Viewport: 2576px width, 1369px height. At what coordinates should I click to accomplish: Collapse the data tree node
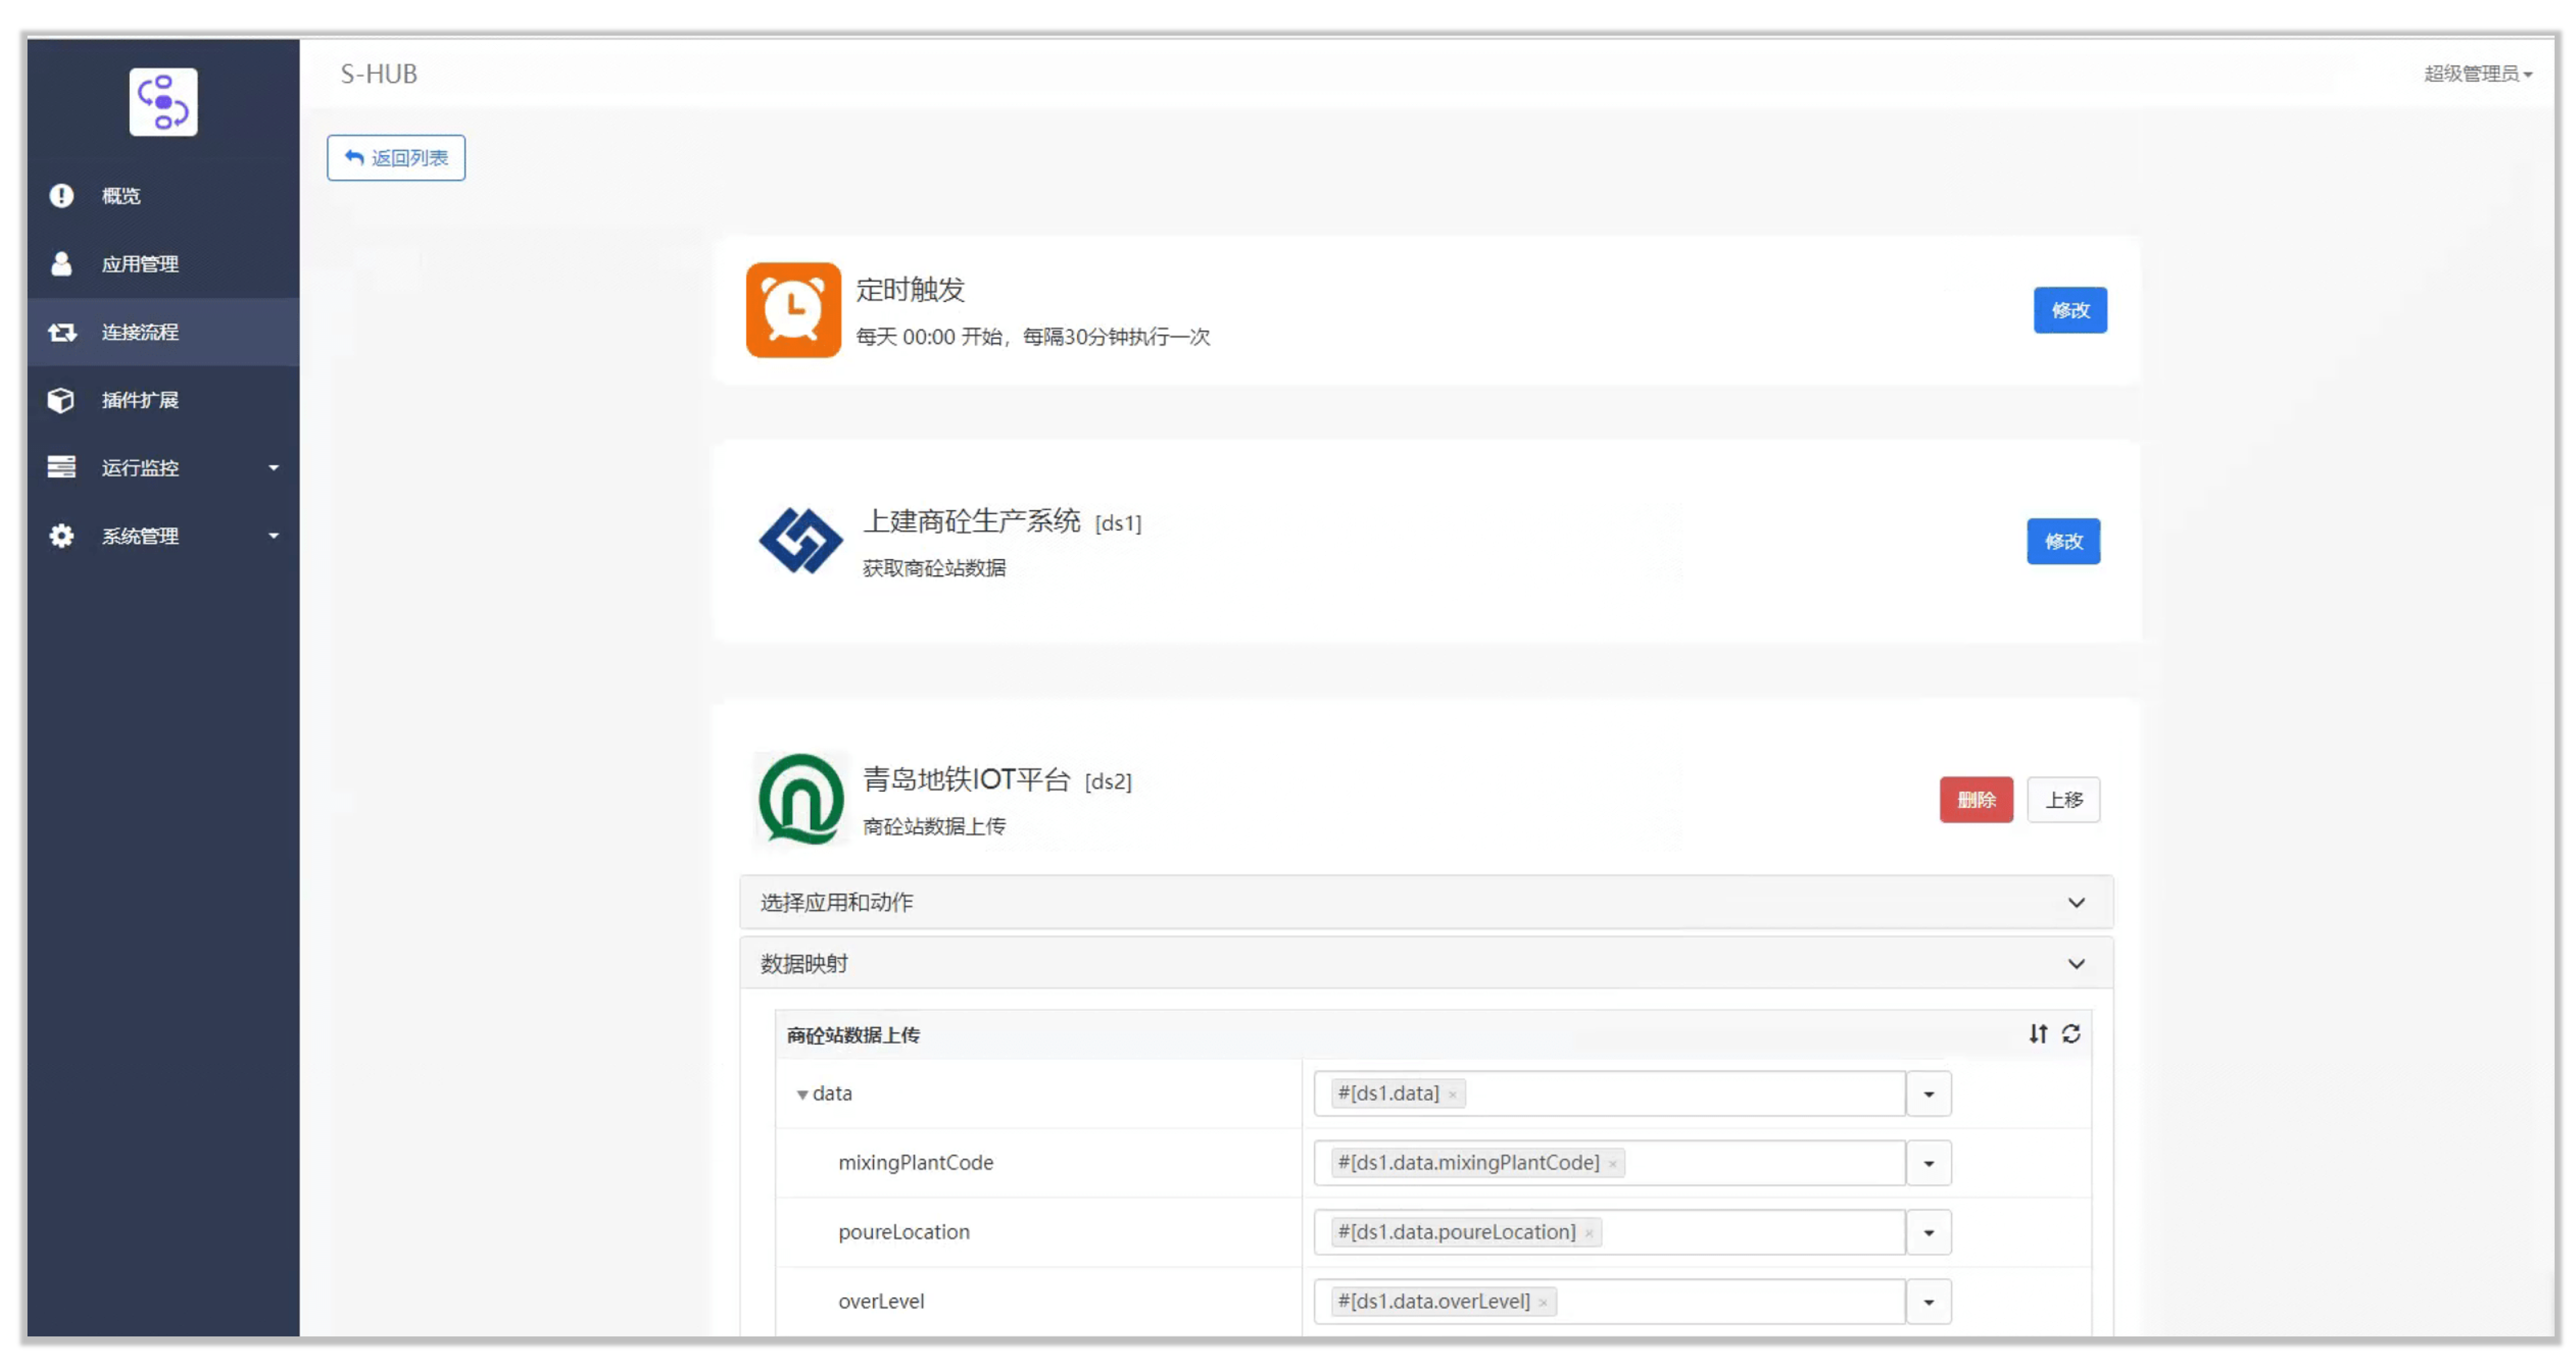tap(802, 1095)
